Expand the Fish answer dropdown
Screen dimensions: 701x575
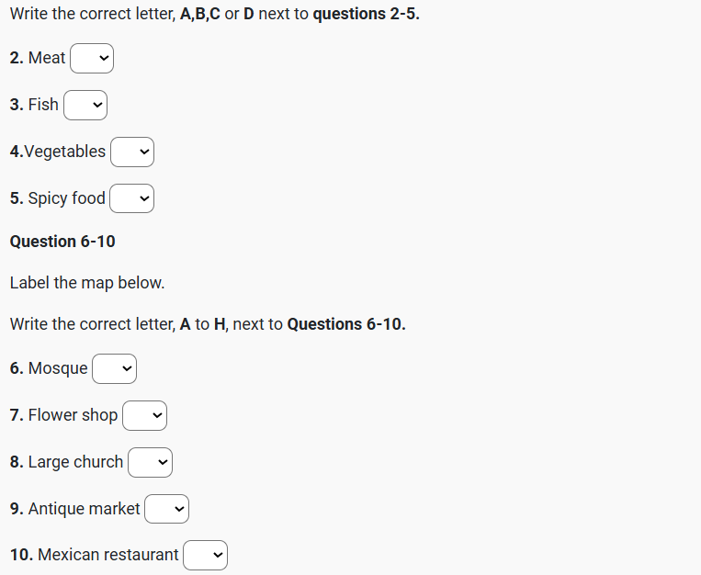tap(85, 106)
